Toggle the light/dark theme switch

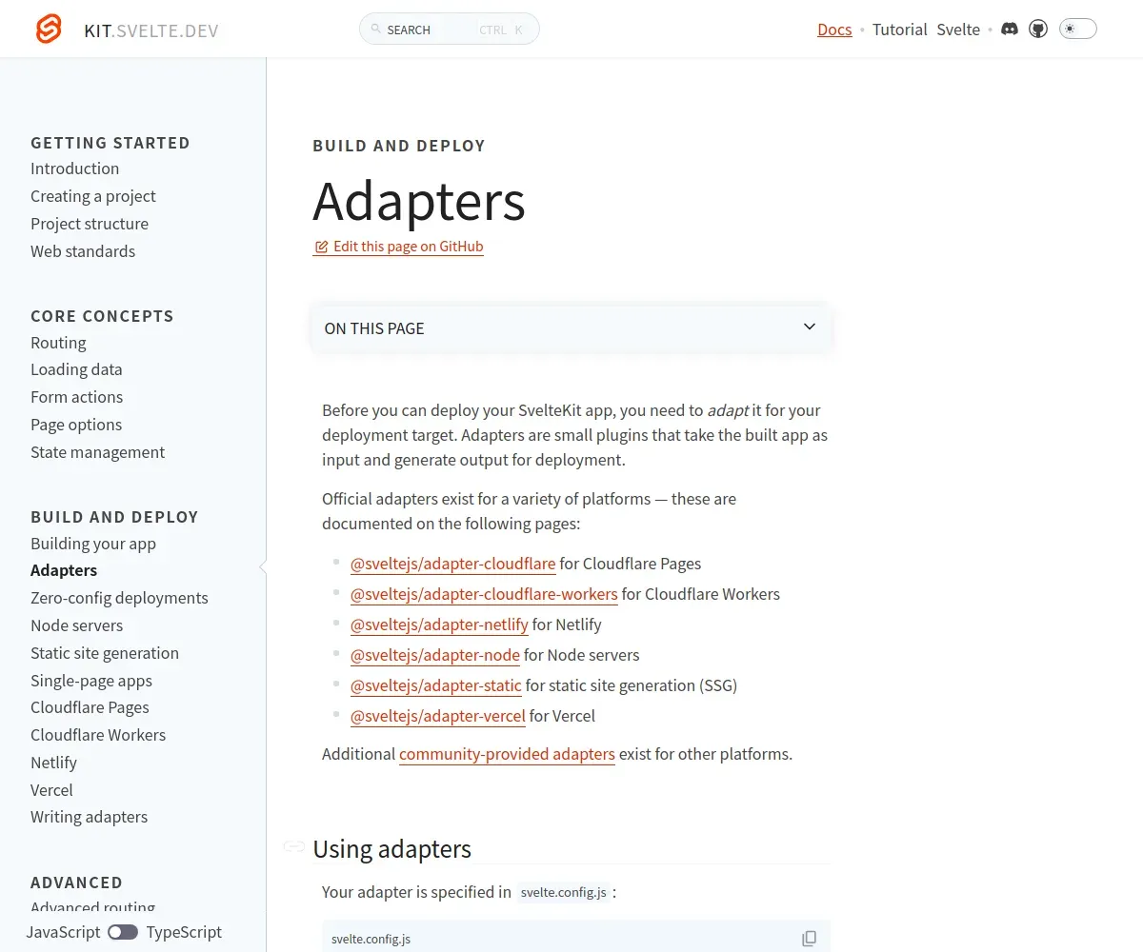(x=1077, y=30)
